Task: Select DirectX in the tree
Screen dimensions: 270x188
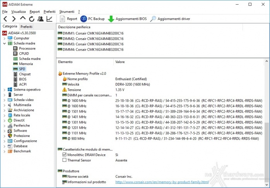Action: pyautogui.click(x=16, y=120)
